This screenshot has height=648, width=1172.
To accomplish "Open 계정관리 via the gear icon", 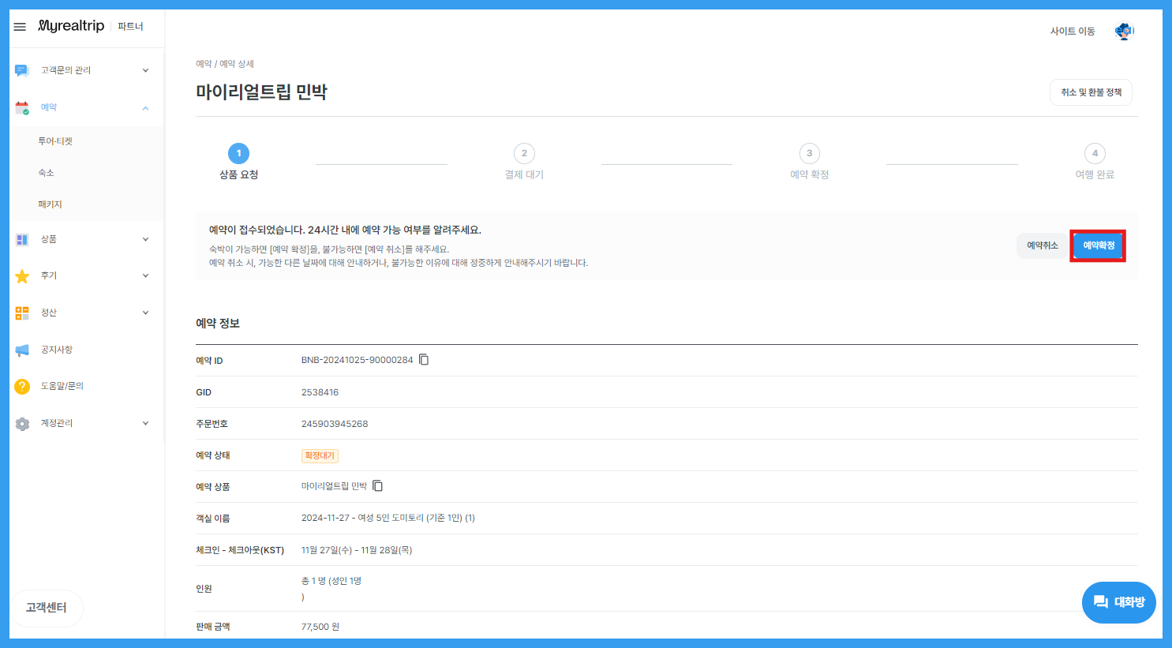I will [22, 422].
